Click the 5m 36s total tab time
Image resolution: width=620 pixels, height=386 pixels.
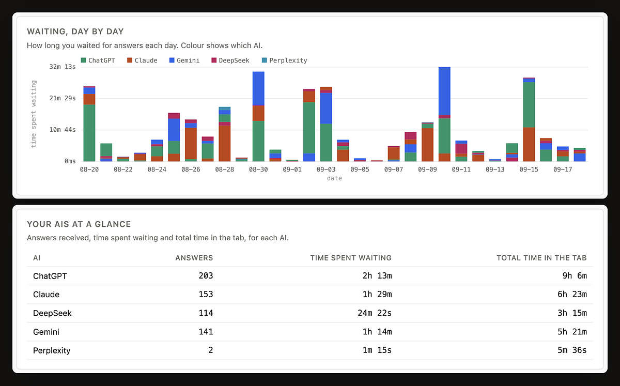point(572,350)
